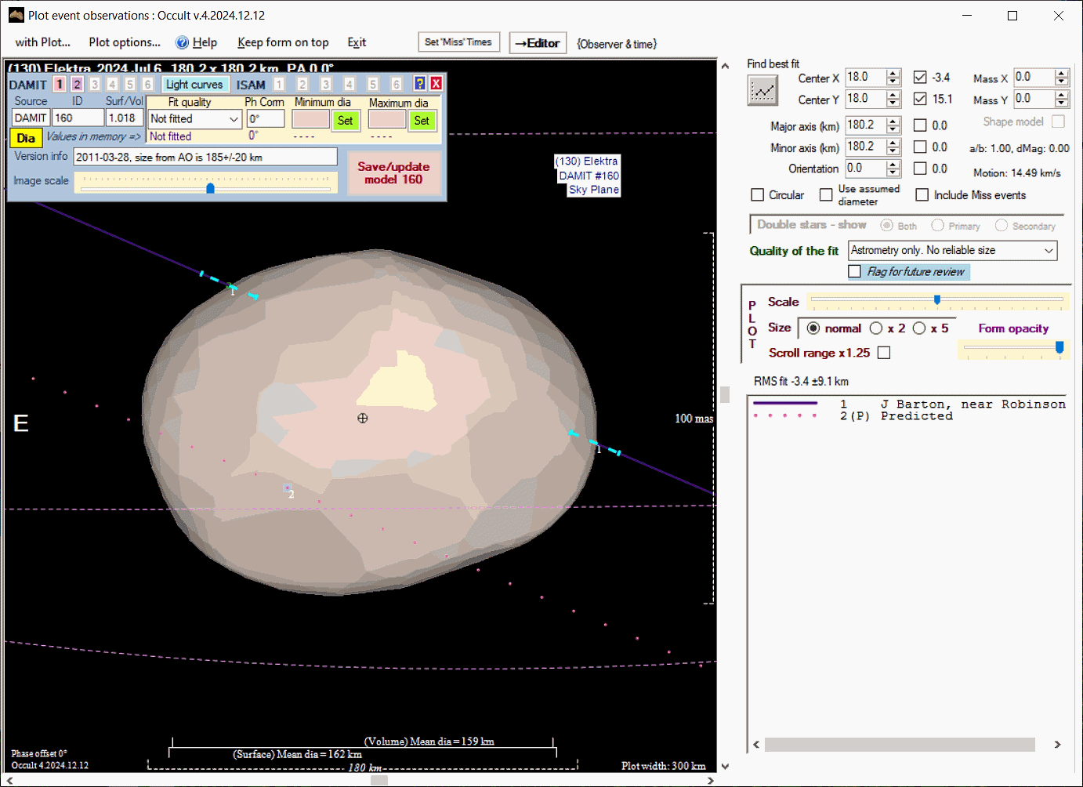Open the Quality of the fit dropdown
This screenshot has width=1083, height=787.
tap(1049, 251)
